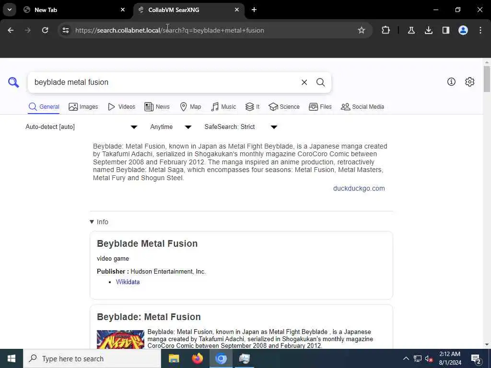Switch to the Files category
Screen dimensions: 491x368
320,107
